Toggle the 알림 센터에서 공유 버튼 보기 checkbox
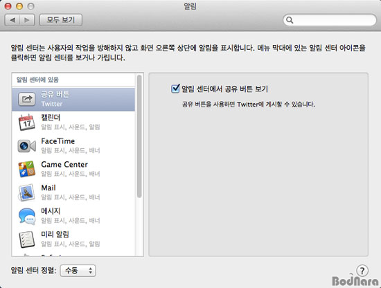 tap(175, 89)
